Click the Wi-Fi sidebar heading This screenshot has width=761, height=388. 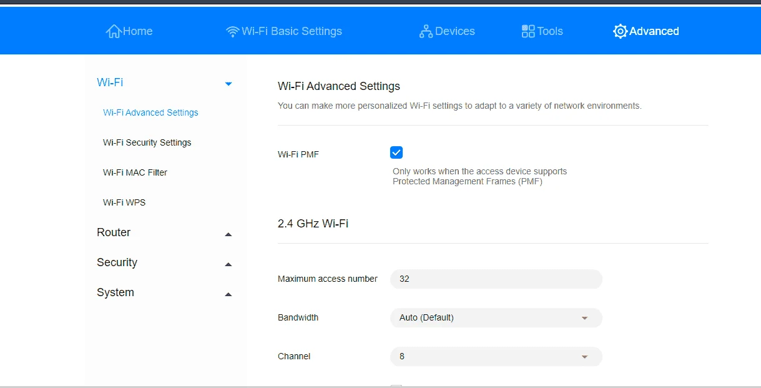pos(110,82)
